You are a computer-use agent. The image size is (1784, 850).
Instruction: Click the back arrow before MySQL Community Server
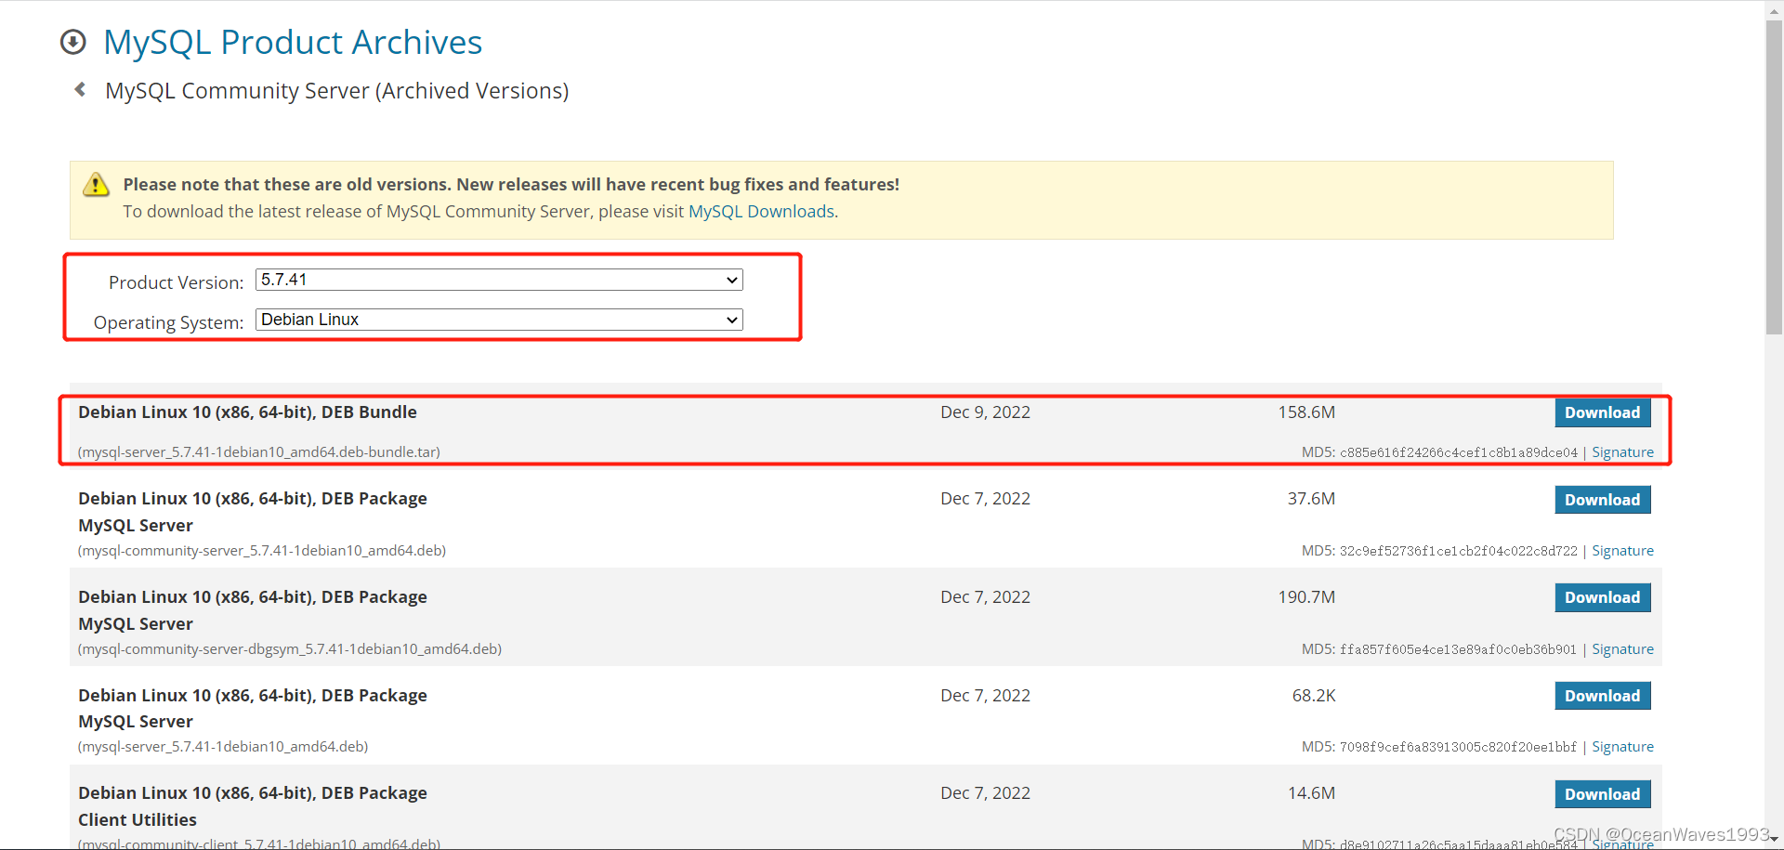(x=80, y=89)
